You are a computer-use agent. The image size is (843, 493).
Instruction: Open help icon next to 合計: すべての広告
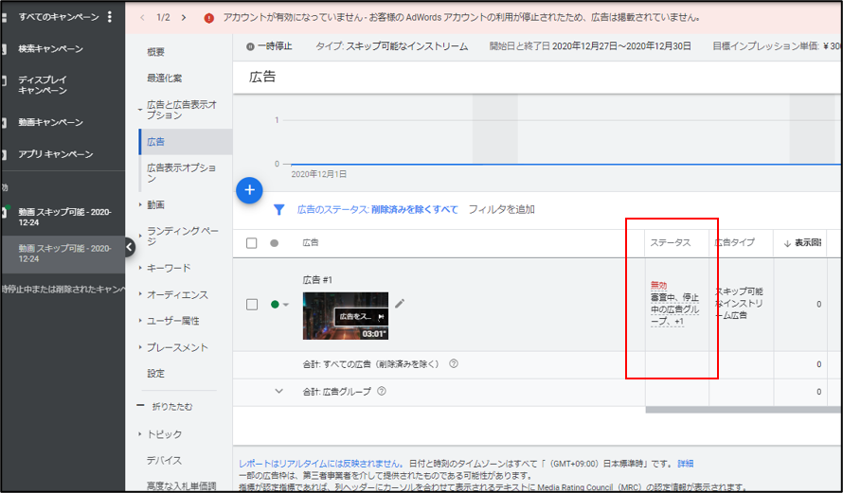point(454,363)
